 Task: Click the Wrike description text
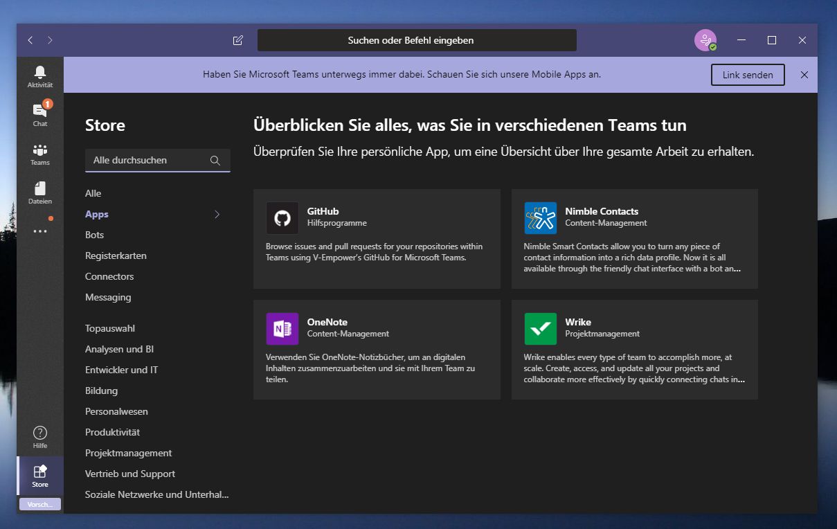click(634, 368)
